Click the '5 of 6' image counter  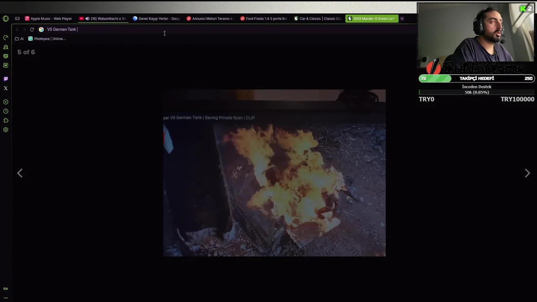(26, 52)
